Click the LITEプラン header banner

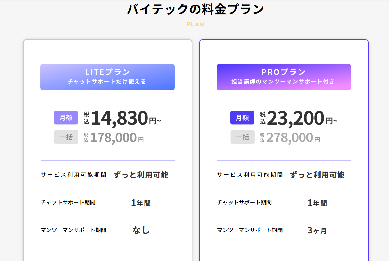click(108, 77)
